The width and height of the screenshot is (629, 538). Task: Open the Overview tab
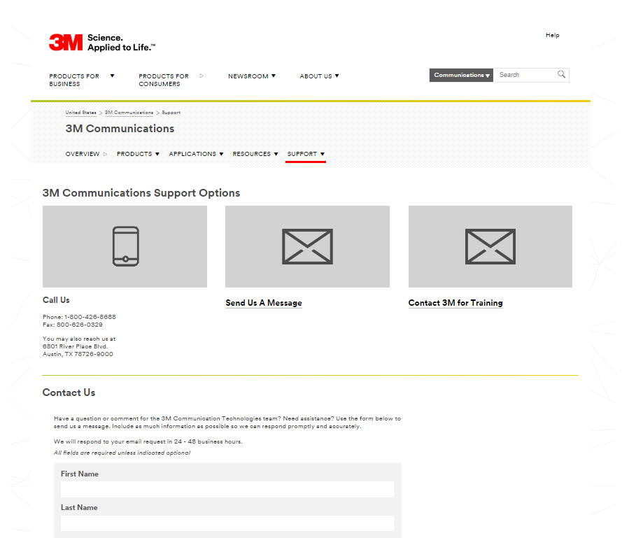[x=86, y=154]
